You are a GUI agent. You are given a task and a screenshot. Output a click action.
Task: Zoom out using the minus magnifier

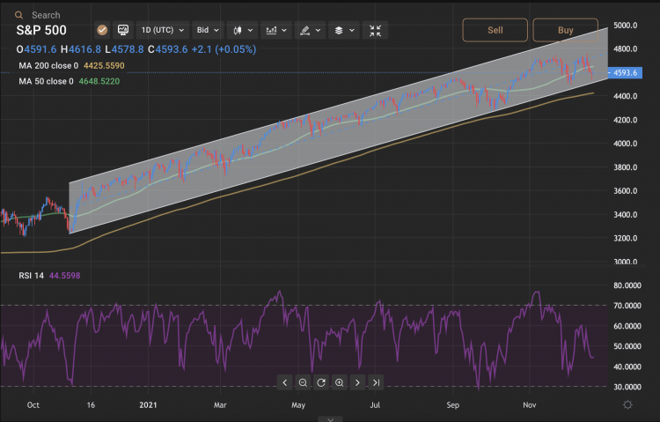click(x=303, y=382)
